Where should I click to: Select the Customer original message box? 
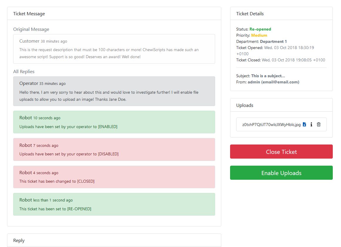[114, 49]
